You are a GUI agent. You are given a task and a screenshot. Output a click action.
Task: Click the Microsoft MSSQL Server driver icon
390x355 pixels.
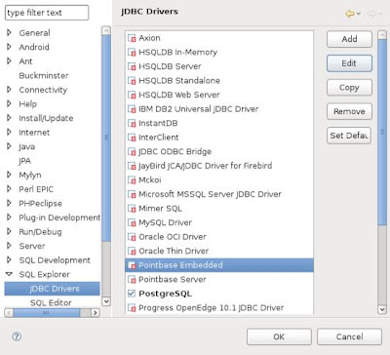point(132,194)
